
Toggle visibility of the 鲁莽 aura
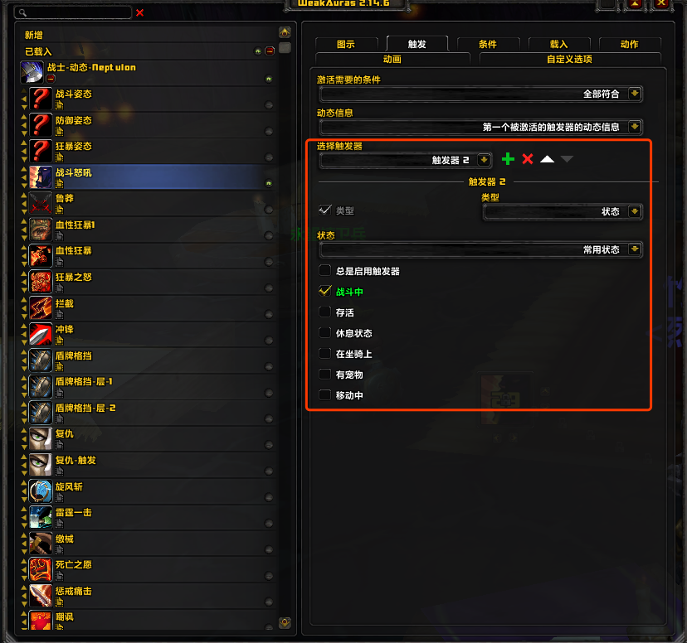(269, 210)
